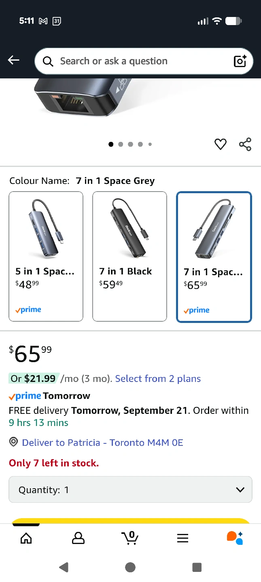
Task: Open the shopping cart icon
Action: 130,538
